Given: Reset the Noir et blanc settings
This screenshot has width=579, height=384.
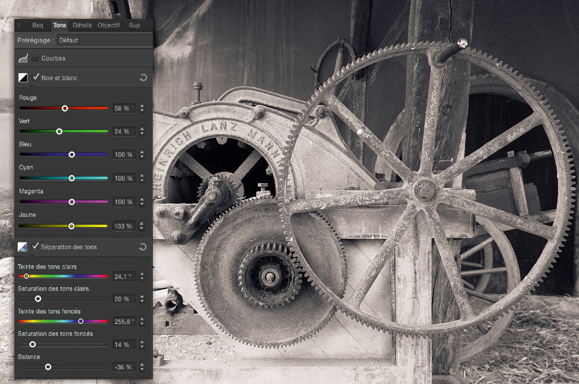Looking at the screenshot, I should point(143,77).
